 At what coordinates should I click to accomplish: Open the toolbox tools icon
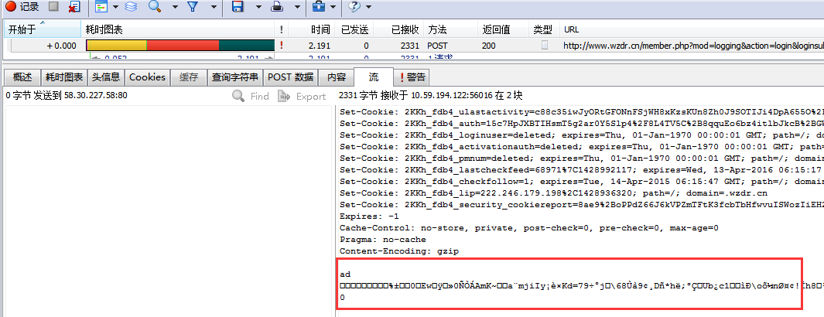(319, 6)
